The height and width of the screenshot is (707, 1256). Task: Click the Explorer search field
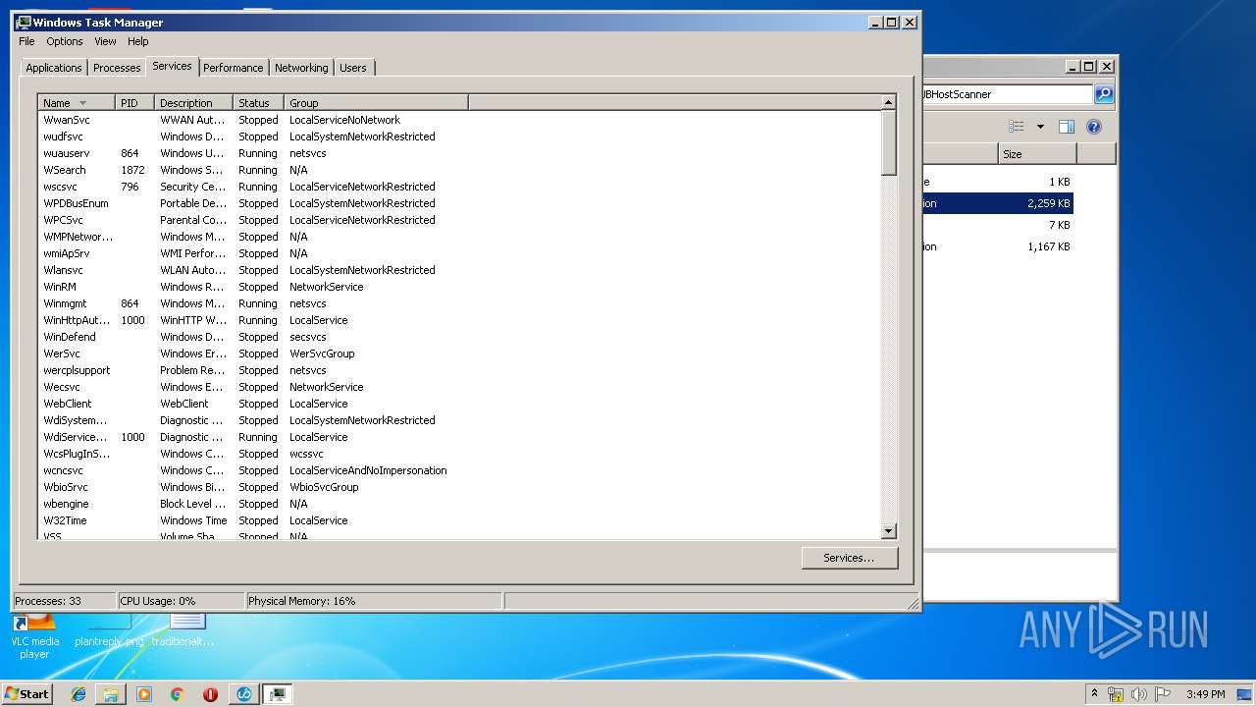click(1007, 94)
